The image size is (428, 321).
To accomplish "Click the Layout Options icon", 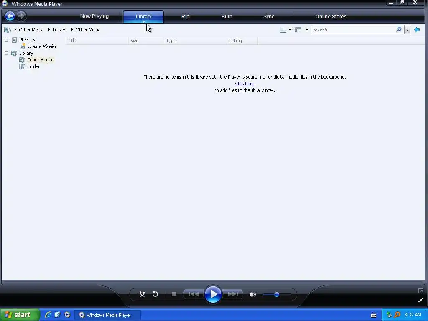I will [283, 30].
